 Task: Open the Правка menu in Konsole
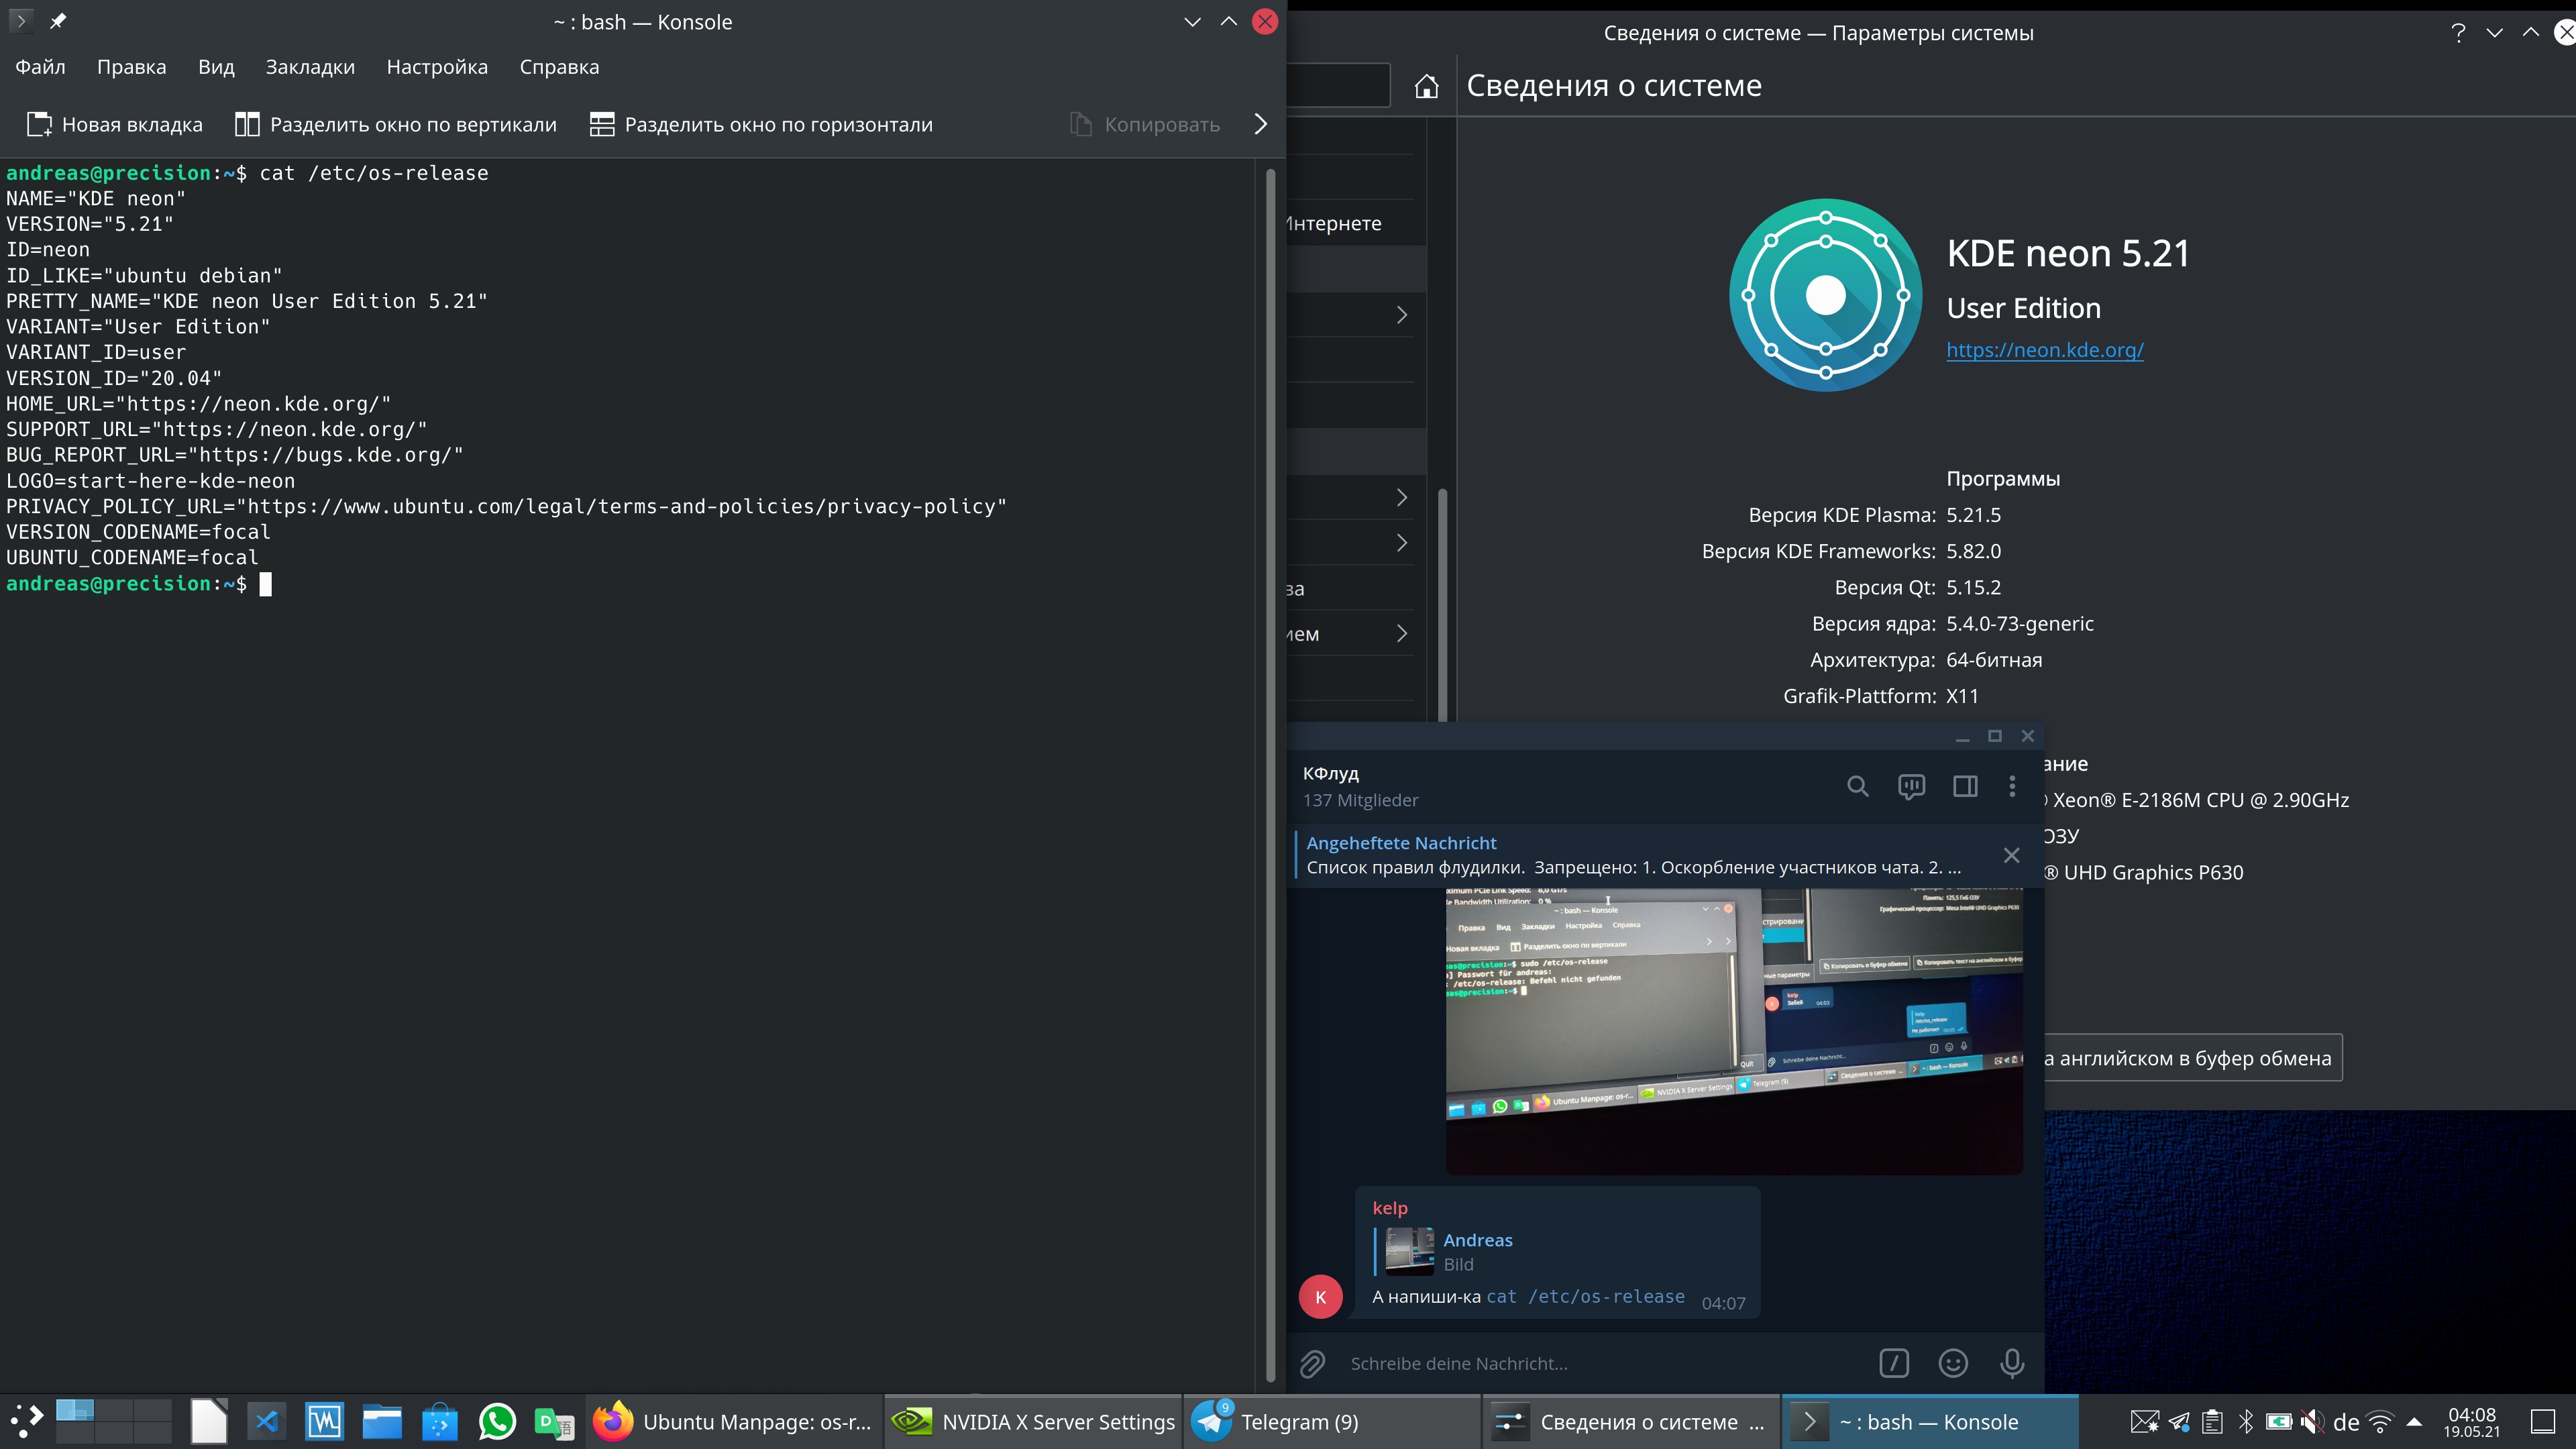[131, 67]
